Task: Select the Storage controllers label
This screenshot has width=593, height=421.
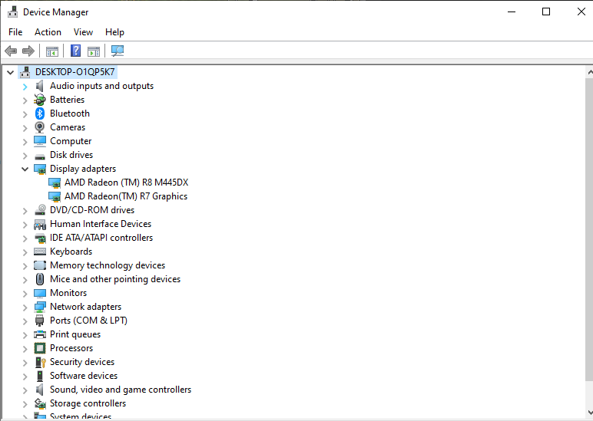Action: click(x=88, y=403)
